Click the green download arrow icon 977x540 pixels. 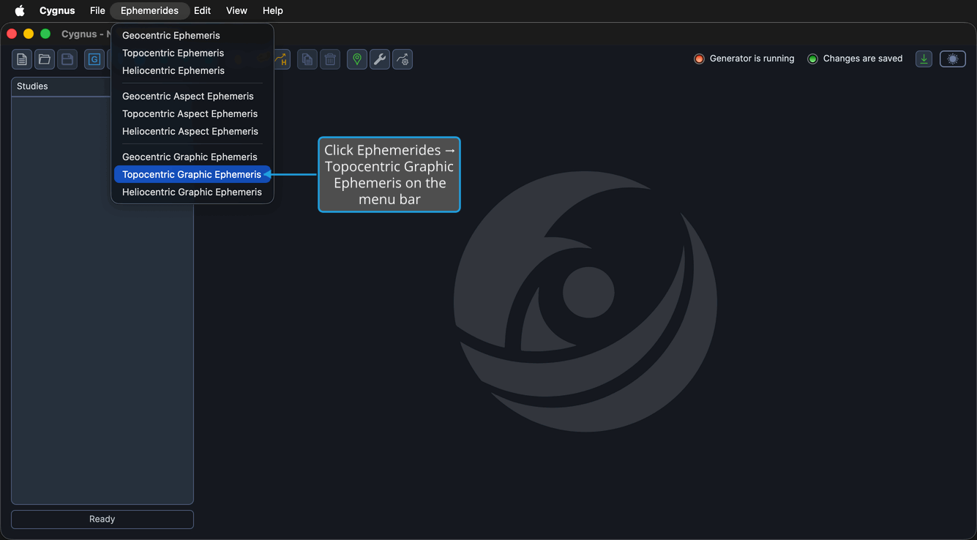point(924,59)
